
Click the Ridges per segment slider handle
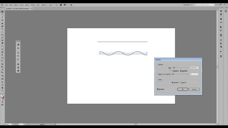(x=173, y=74)
